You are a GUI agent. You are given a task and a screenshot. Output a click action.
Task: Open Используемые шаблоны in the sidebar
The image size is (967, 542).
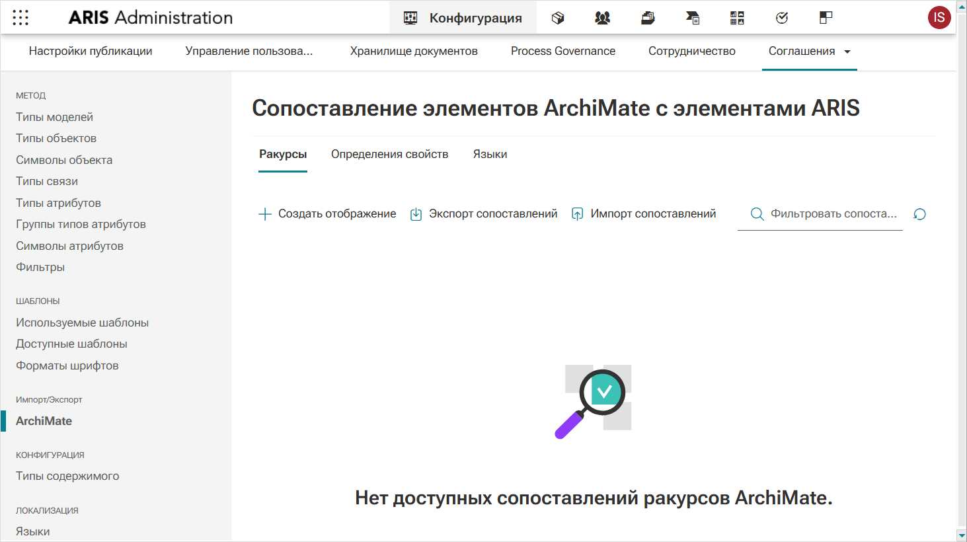point(82,323)
